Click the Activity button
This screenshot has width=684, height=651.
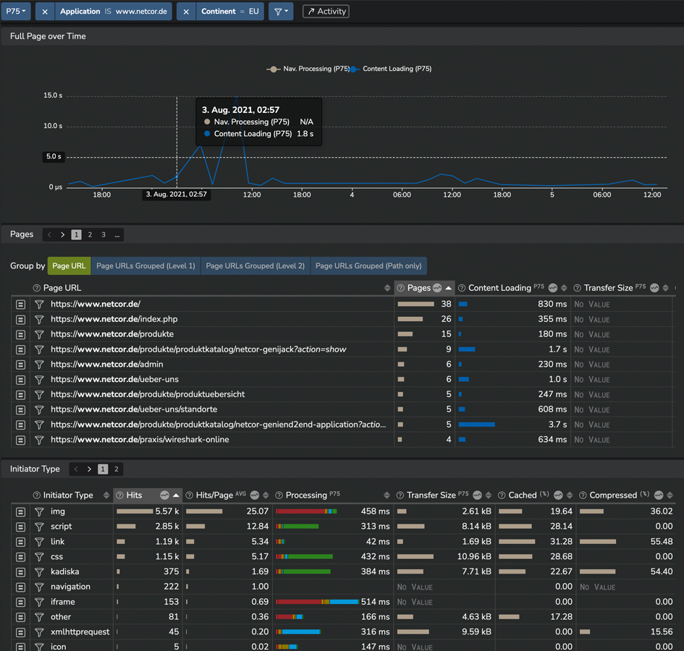point(326,12)
